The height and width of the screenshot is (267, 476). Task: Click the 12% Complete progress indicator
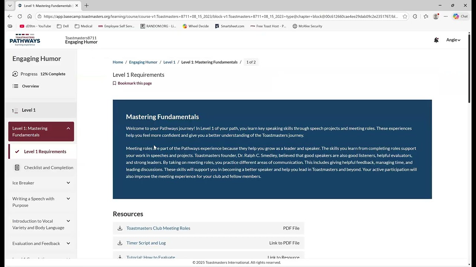pos(53,74)
